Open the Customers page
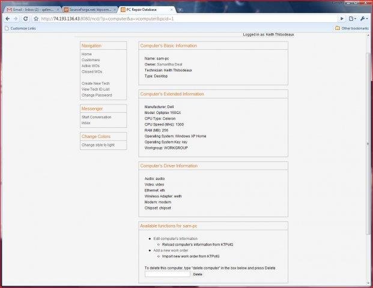 [x=91, y=60]
